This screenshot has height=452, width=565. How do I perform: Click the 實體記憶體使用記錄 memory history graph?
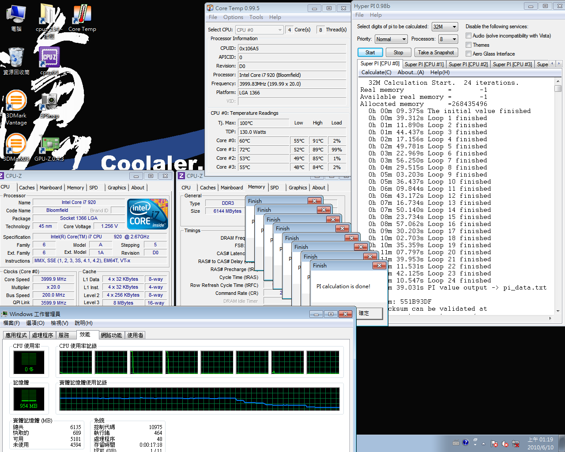200,399
